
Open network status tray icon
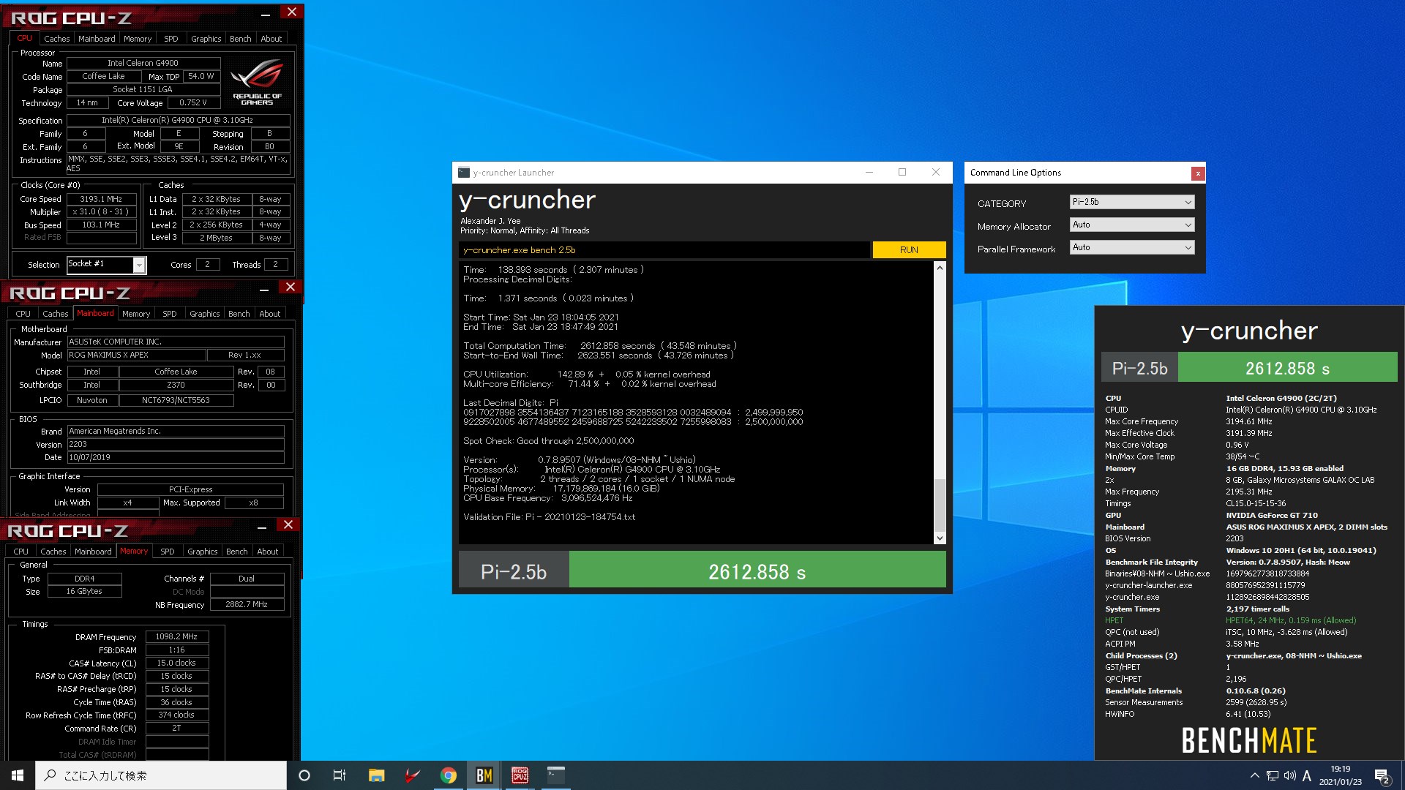click(x=1273, y=775)
